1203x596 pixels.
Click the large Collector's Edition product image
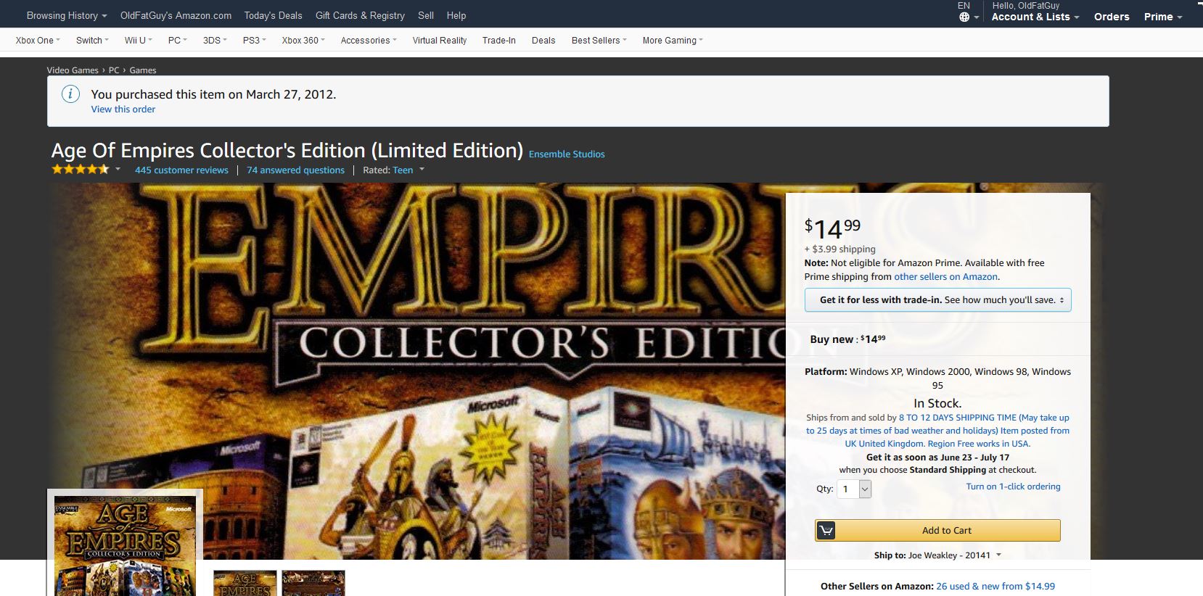417,371
